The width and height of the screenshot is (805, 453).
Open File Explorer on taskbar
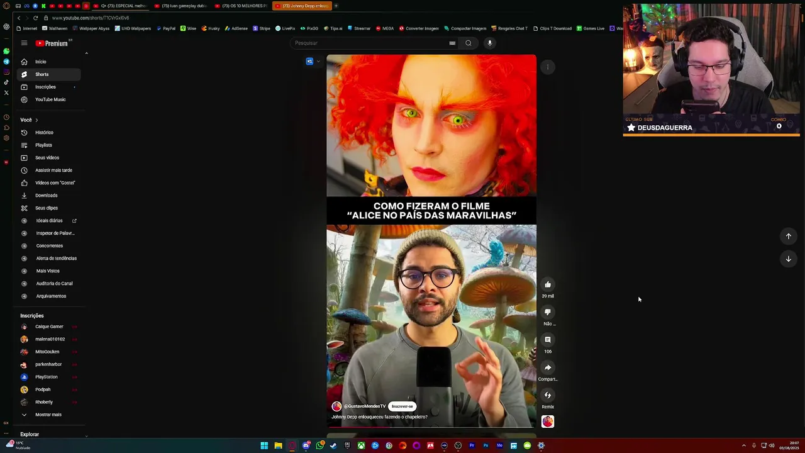click(x=278, y=445)
